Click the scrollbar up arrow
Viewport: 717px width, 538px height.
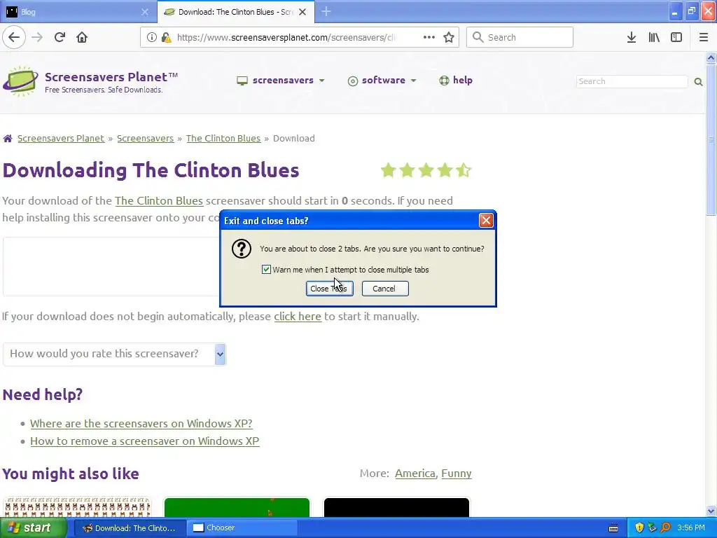click(x=711, y=57)
